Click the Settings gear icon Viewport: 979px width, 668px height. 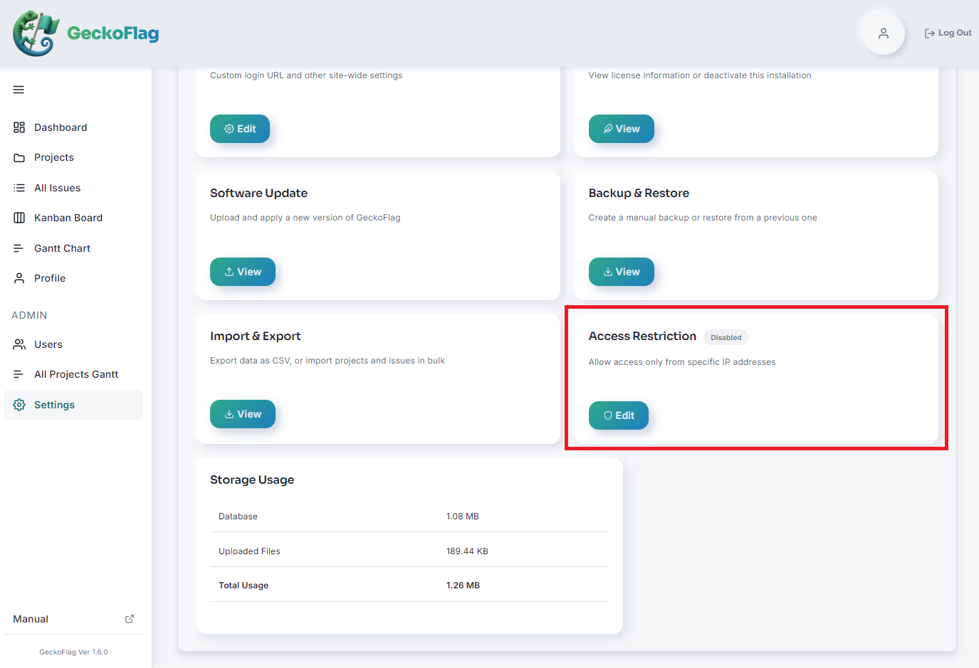(x=19, y=405)
